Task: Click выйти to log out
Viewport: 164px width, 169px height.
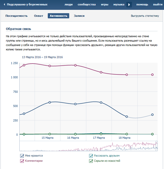Action: (x=158, y=5)
